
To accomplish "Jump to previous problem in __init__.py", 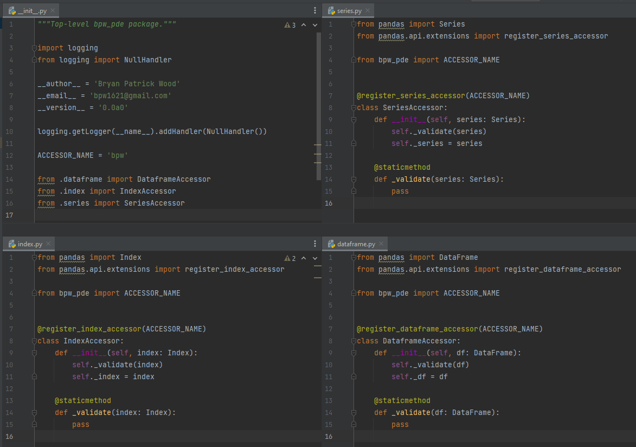I will pos(303,25).
